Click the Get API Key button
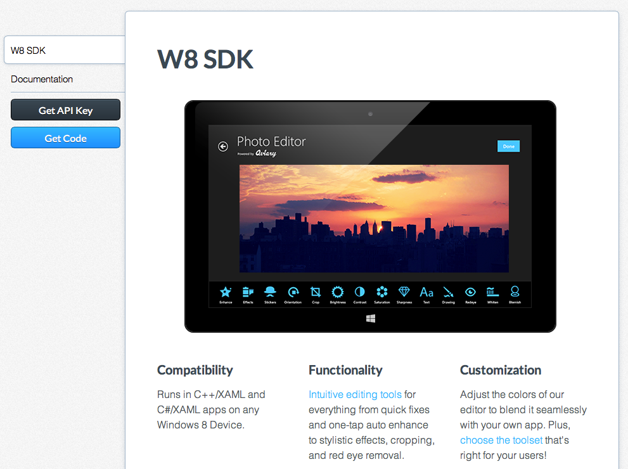Viewport: 628px width, 469px height. tap(66, 110)
